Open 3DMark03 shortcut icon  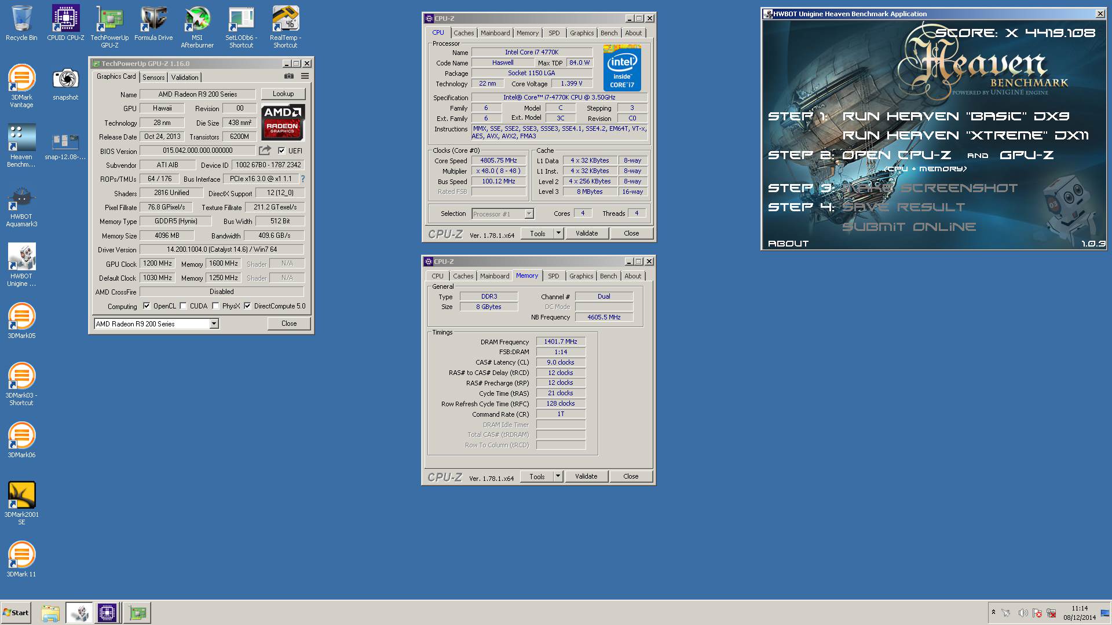tap(21, 384)
